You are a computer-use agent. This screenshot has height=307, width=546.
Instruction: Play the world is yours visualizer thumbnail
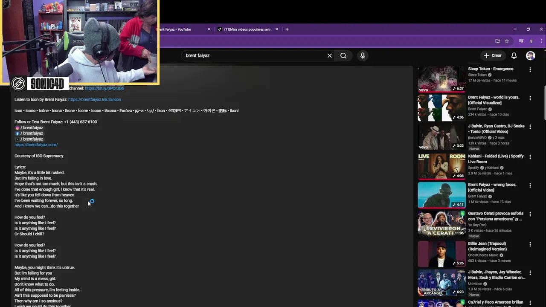[x=441, y=107]
